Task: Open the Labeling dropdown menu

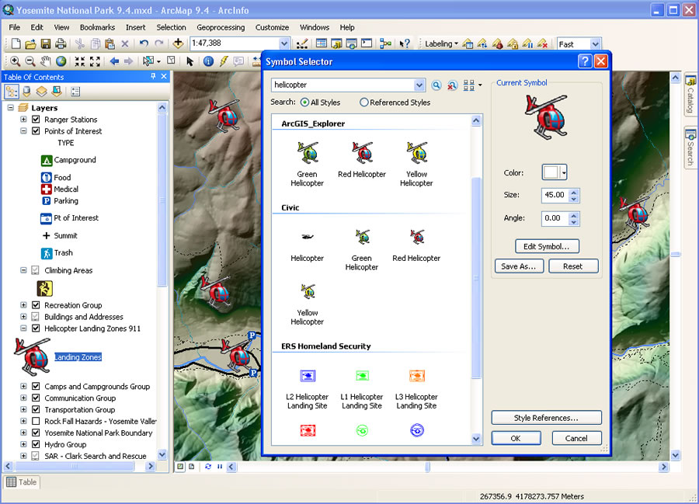Action: tap(441, 43)
